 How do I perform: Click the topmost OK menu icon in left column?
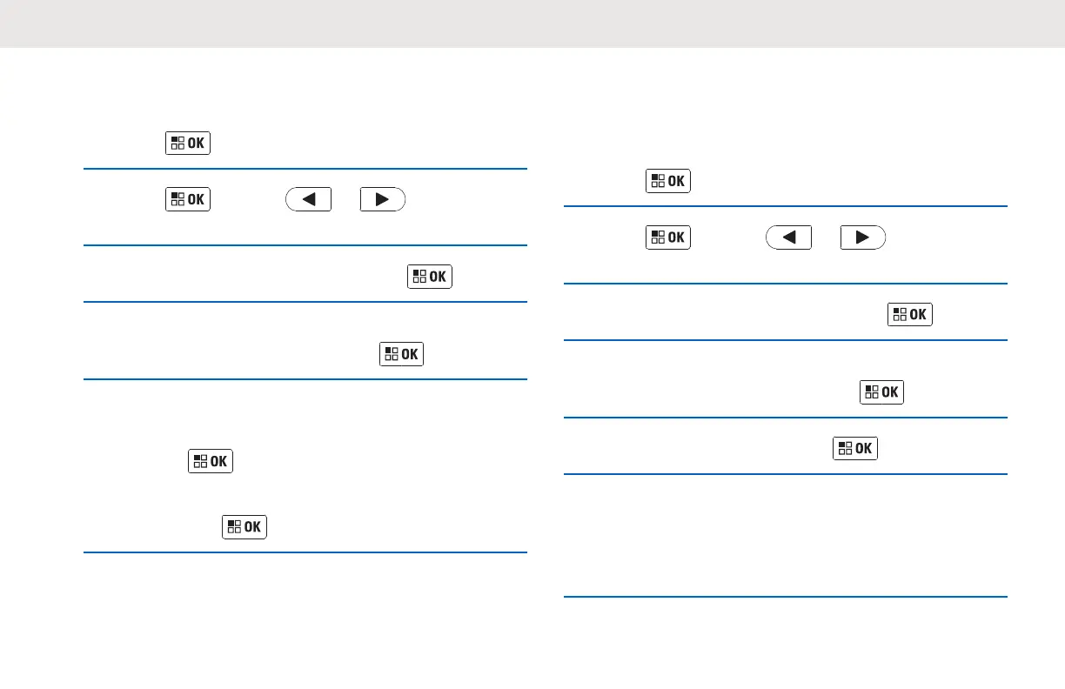coord(188,144)
